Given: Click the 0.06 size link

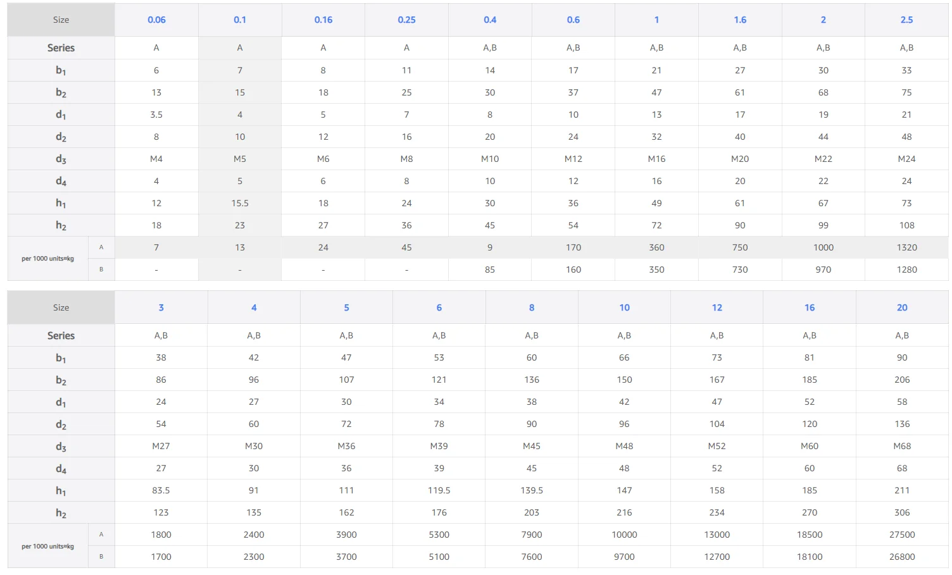Looking at the screenshot, I should 156,20.
